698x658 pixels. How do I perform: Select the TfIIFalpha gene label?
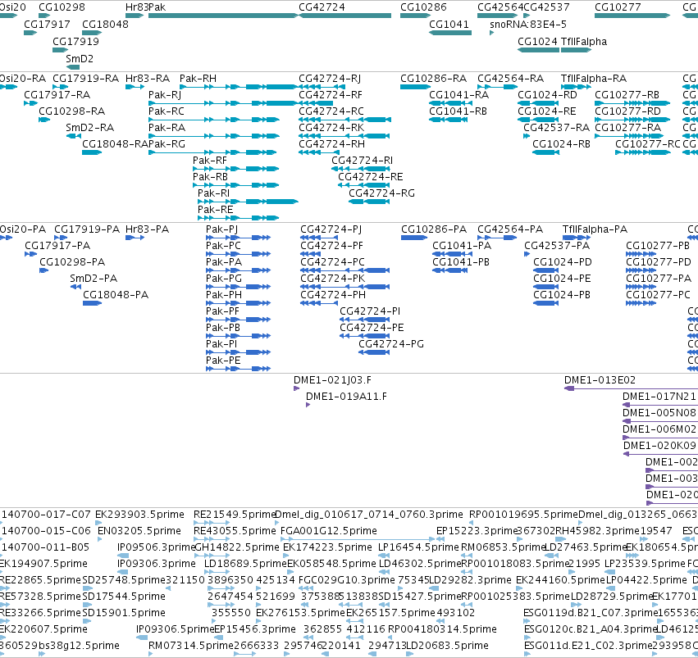pyautogui.click(x=584, y=42)
